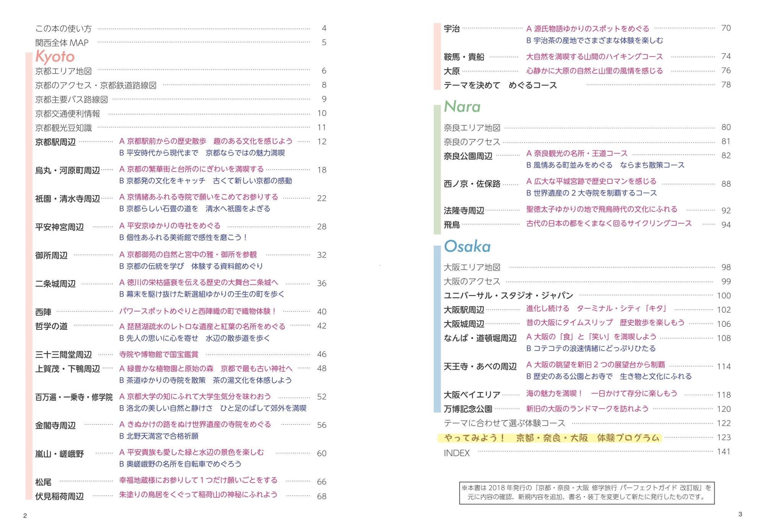Open the entry 奈良エリア地図

(x=472, y=128)
